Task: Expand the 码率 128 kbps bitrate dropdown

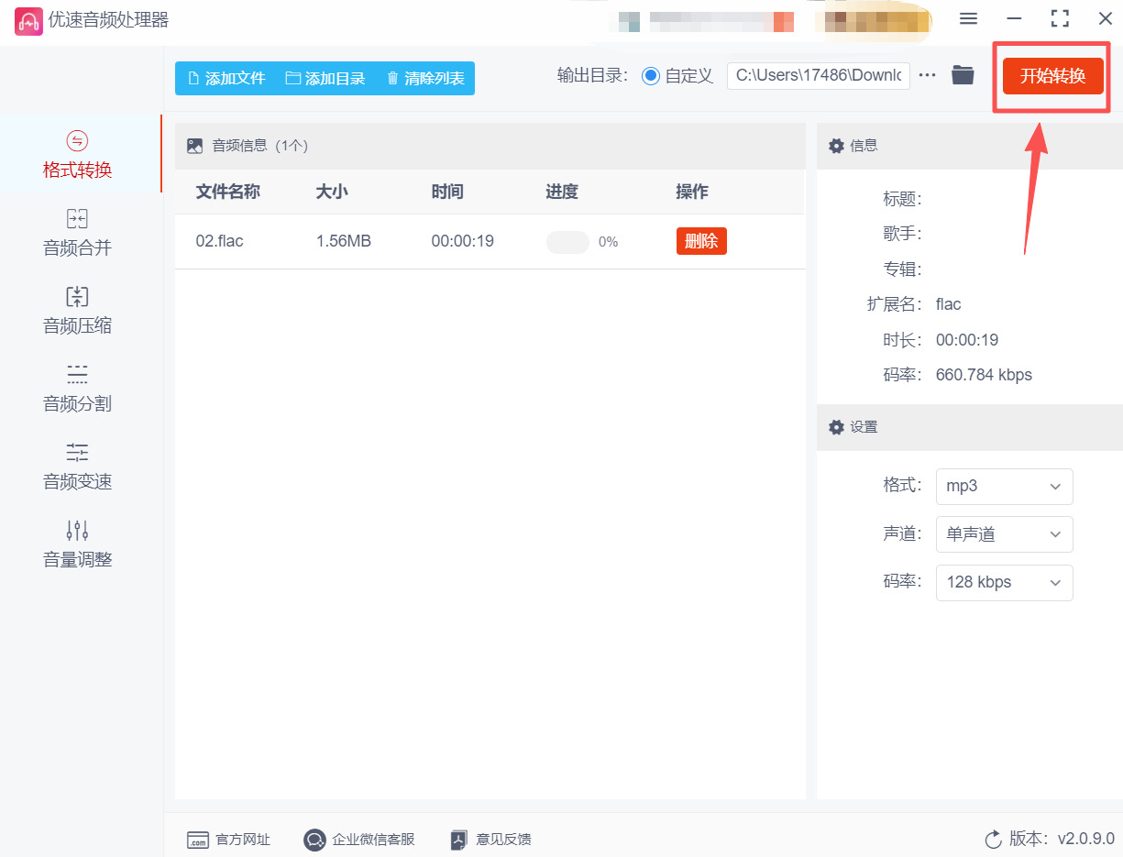Action: tap(1004, 582)
